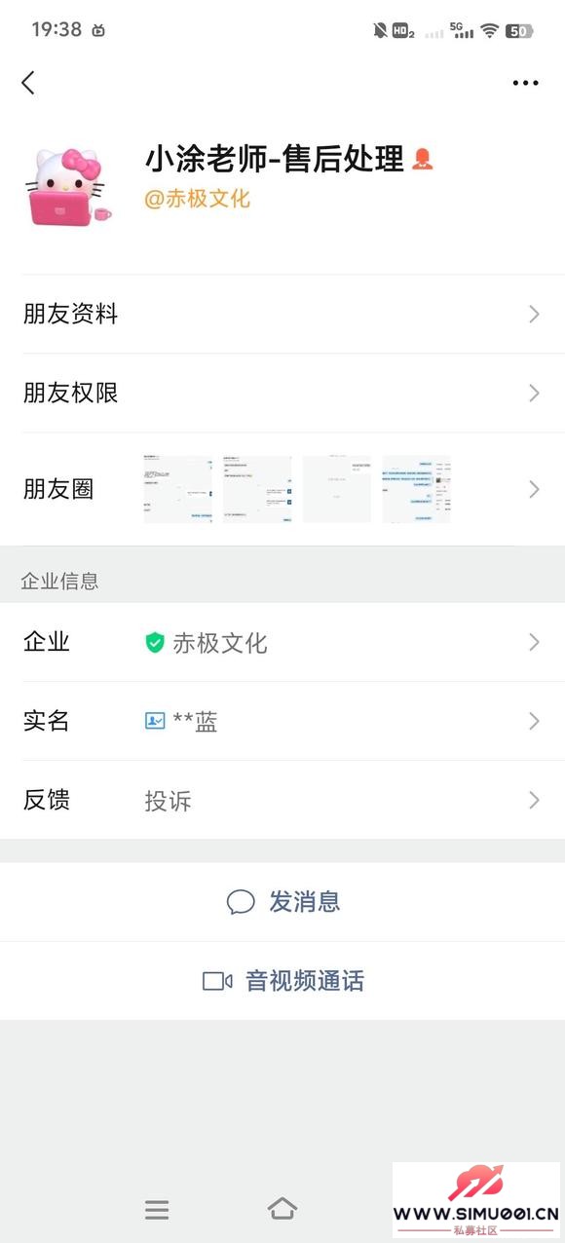Viewport: 565px width, 1243px height.
Task: Open the 实名 **蓝 row
Action: click(282, 721)
